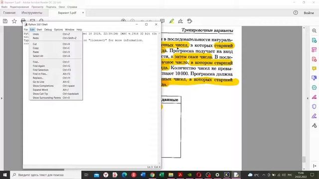This screenshot has width=319, height=179.
Task: Open the More Tools wrench icon in sidebar
Action: pos(314,126)
